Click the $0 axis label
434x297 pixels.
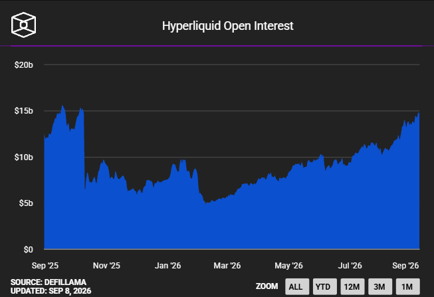point(28,249)
